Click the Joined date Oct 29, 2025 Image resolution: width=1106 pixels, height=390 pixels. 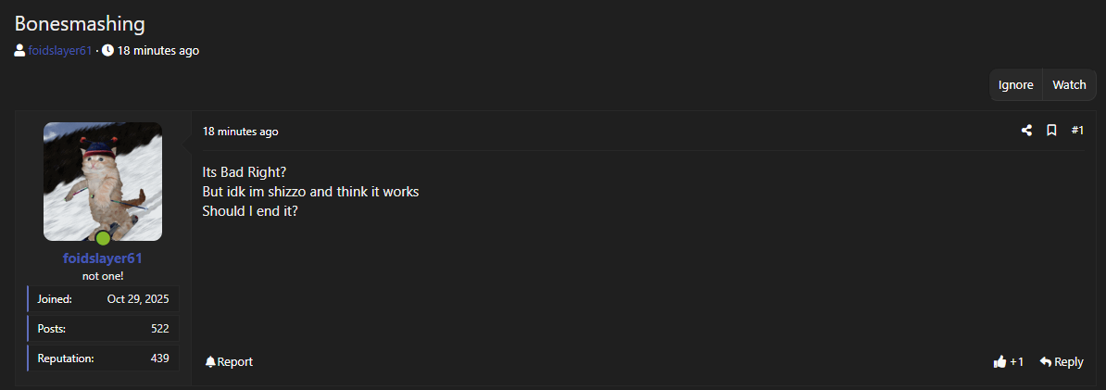click(x=138, y=299)
